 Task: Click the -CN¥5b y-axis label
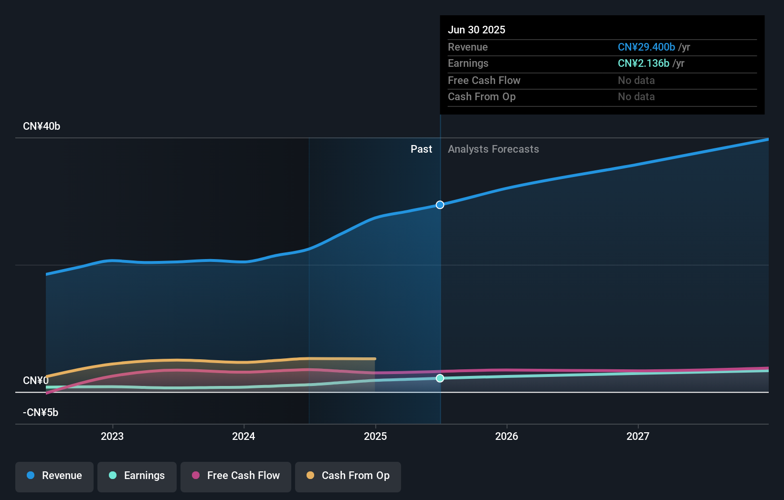pos(41,413)
